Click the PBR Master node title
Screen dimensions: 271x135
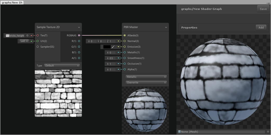(x=131, y=27)
